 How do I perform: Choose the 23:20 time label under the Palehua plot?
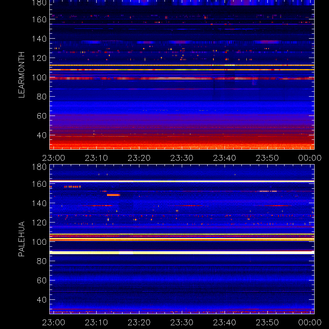(x=139, y=322)
